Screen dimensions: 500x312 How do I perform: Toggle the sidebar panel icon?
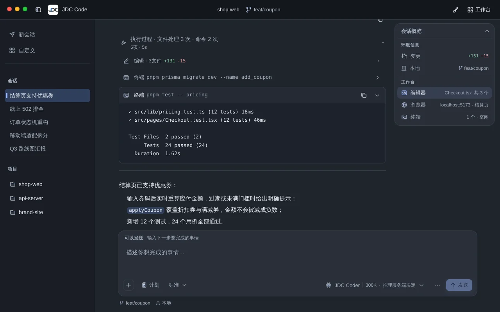(38, 10)
